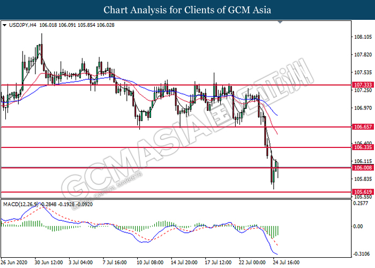Click the 7 Jul 16:00 time label
This screenshot has width=375, height=268.
(x=115, y=263)
